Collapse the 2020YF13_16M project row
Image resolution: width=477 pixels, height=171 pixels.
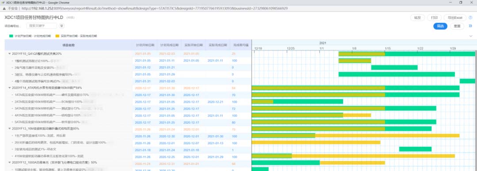coord(9,129)
